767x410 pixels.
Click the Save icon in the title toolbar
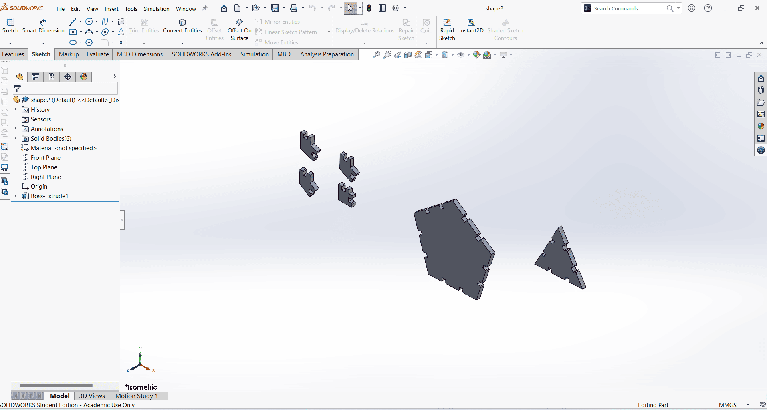coord(275,8)
